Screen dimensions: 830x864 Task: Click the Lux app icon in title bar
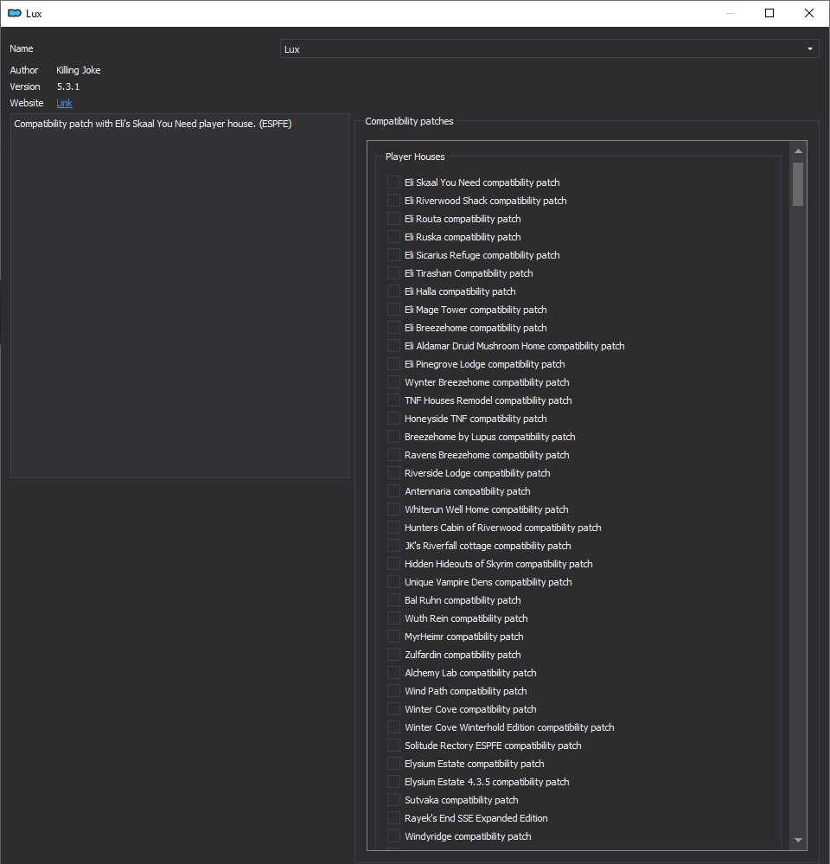[15, 13]
